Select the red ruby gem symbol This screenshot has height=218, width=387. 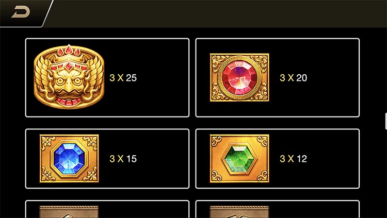[x=239, y=77]
